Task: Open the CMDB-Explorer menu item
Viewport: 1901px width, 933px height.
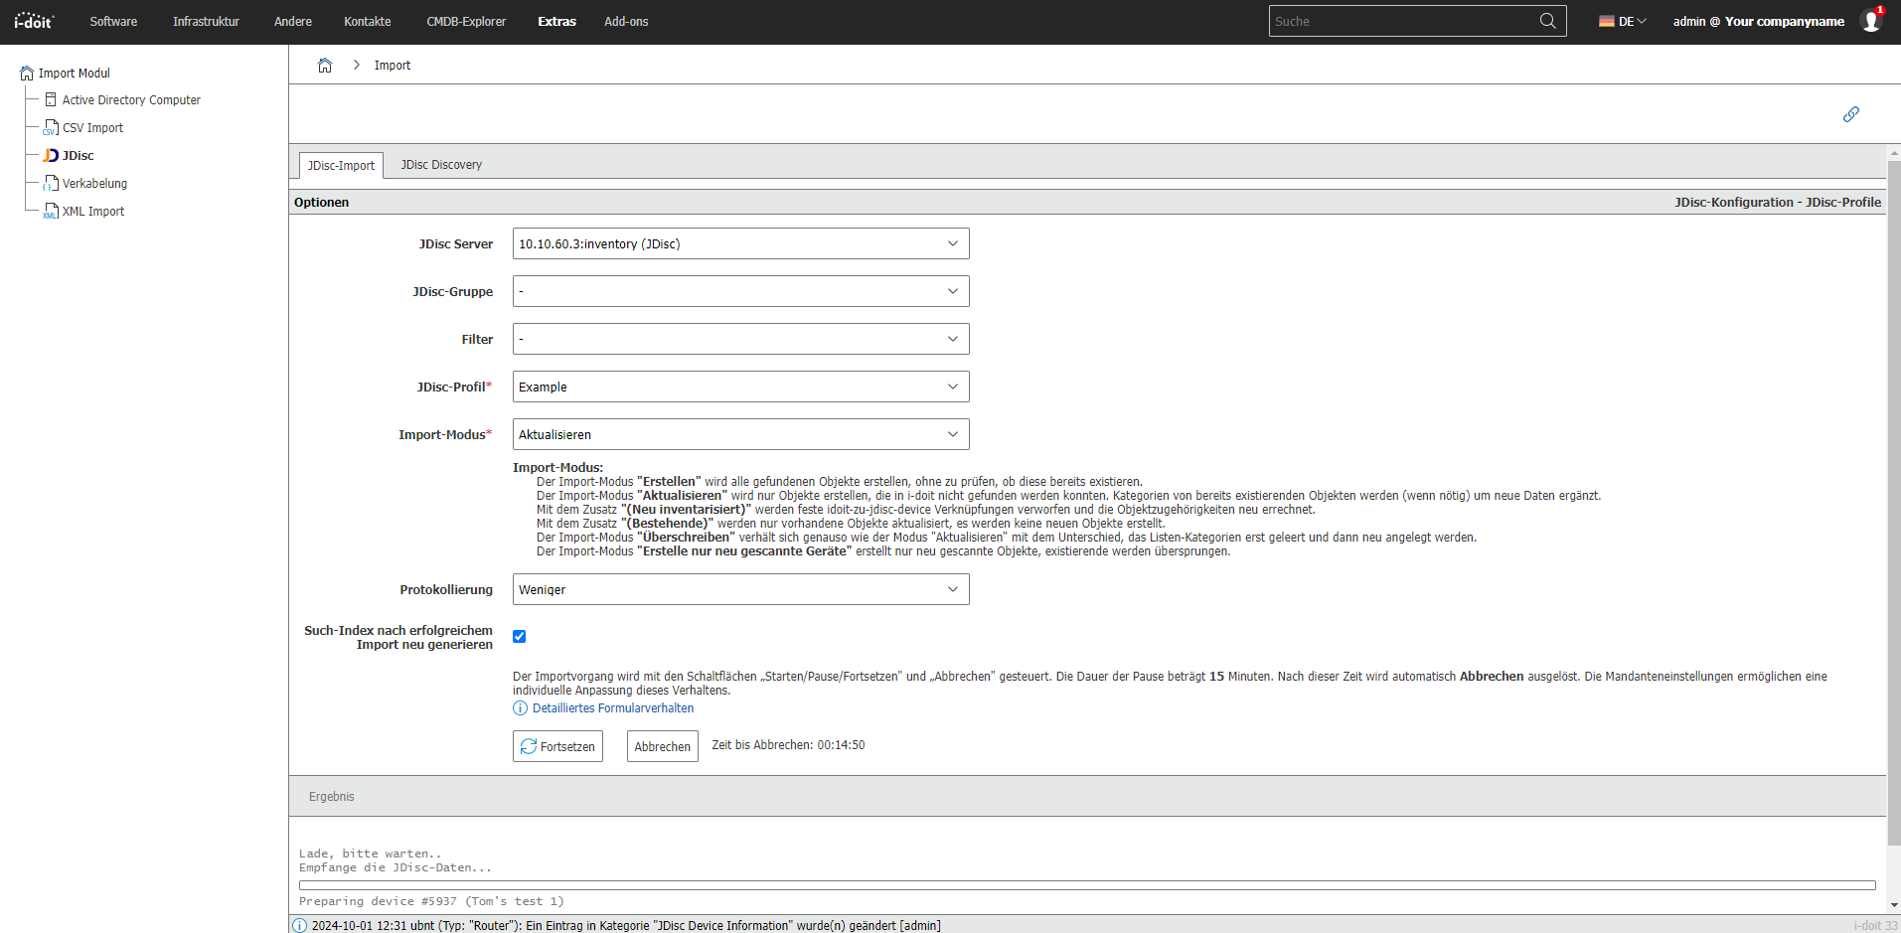Action: tap(466, 21)
